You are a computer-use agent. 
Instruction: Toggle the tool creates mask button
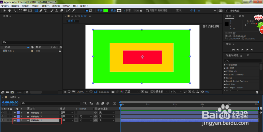click(x=91, y=10)
